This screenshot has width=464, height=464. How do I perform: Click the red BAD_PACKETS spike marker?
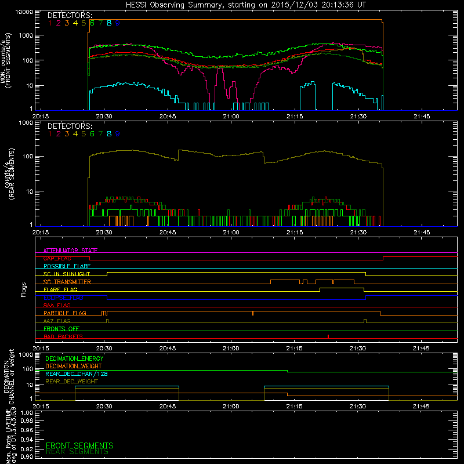[x=328, y=336]
